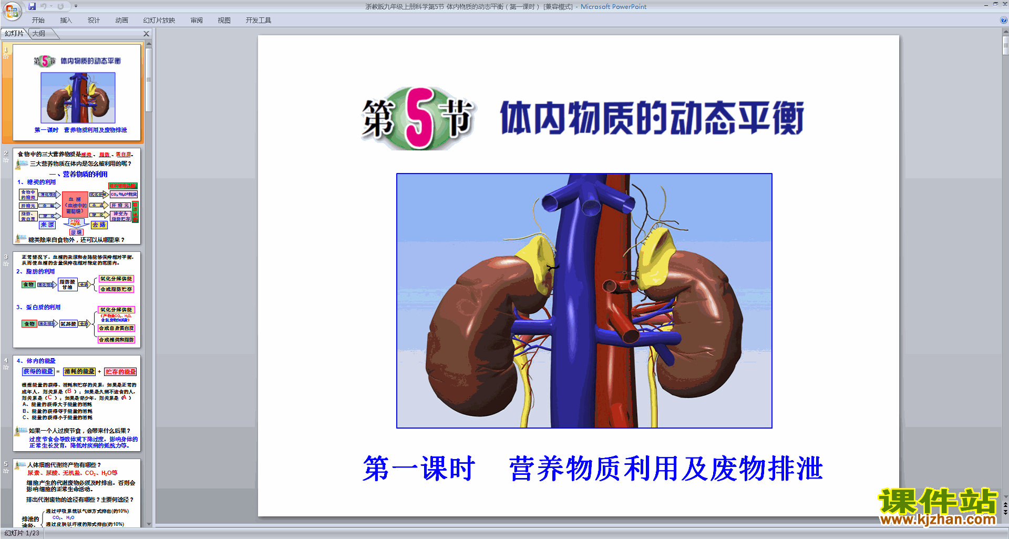Image resolution: width=1009 pixels, height=539 pixels.
Task: Click animation star icon beside slide 5
Action: (x=6, y=471)
